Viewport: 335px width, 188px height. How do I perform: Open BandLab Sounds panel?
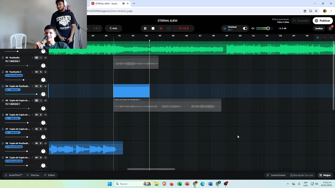[x=302, y=175]
